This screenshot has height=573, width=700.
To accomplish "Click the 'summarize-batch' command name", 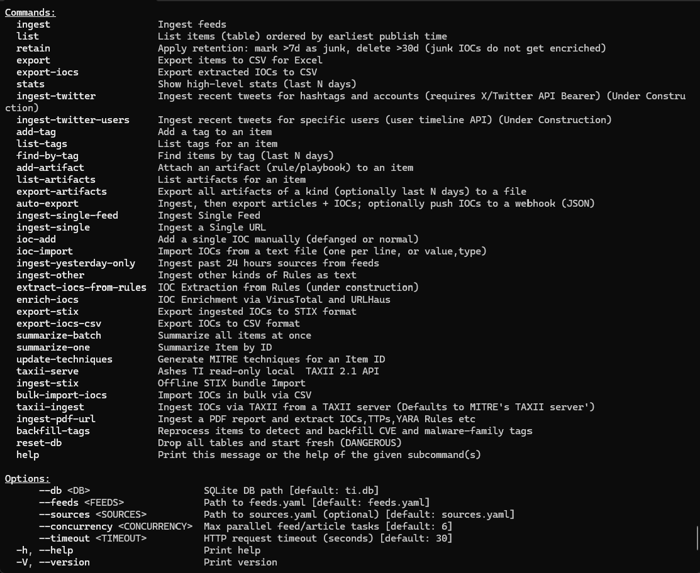I will (59, 336).
